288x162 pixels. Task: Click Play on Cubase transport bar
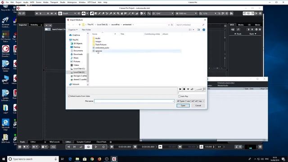click(96, 147)
